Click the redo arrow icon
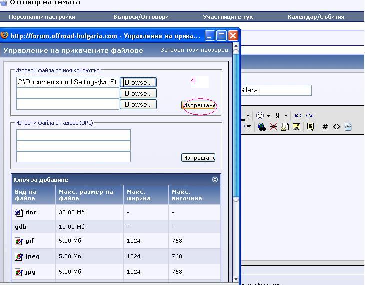The height and width of the screenshot is (285, 365). point(309,115)
